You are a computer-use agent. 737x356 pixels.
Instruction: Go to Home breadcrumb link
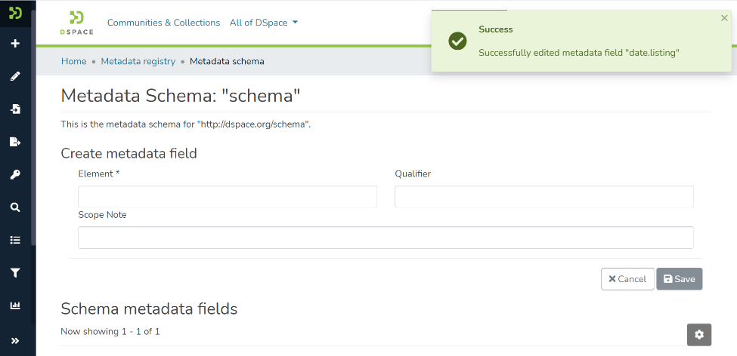[x=73, y=61]
